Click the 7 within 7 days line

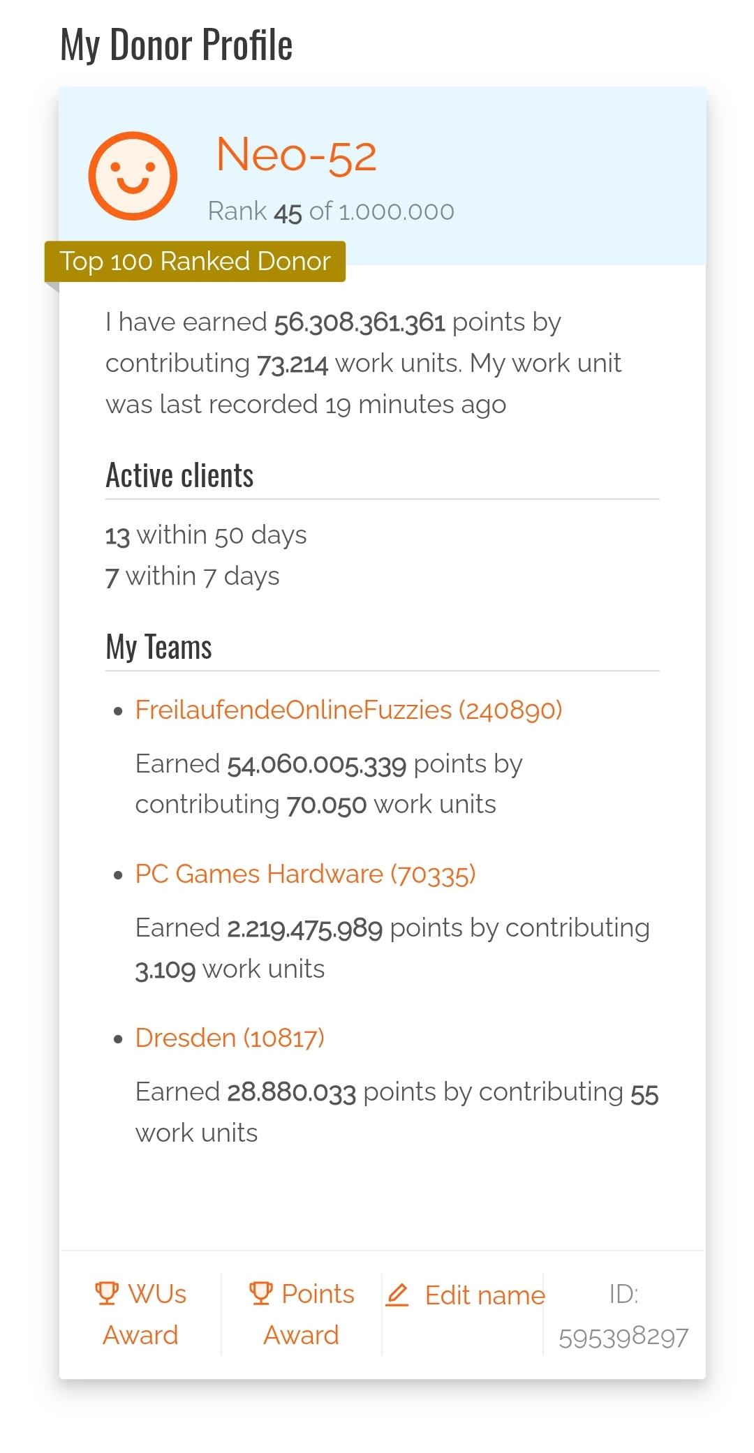pyautogui.click(x=193, y=576)
